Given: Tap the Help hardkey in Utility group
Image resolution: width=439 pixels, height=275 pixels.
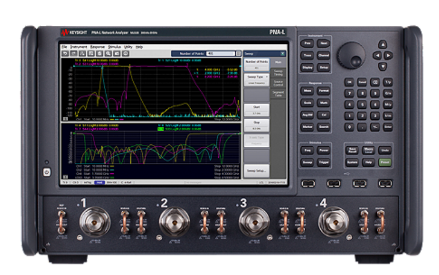Looking at the screenshot, I should (368, 162).
